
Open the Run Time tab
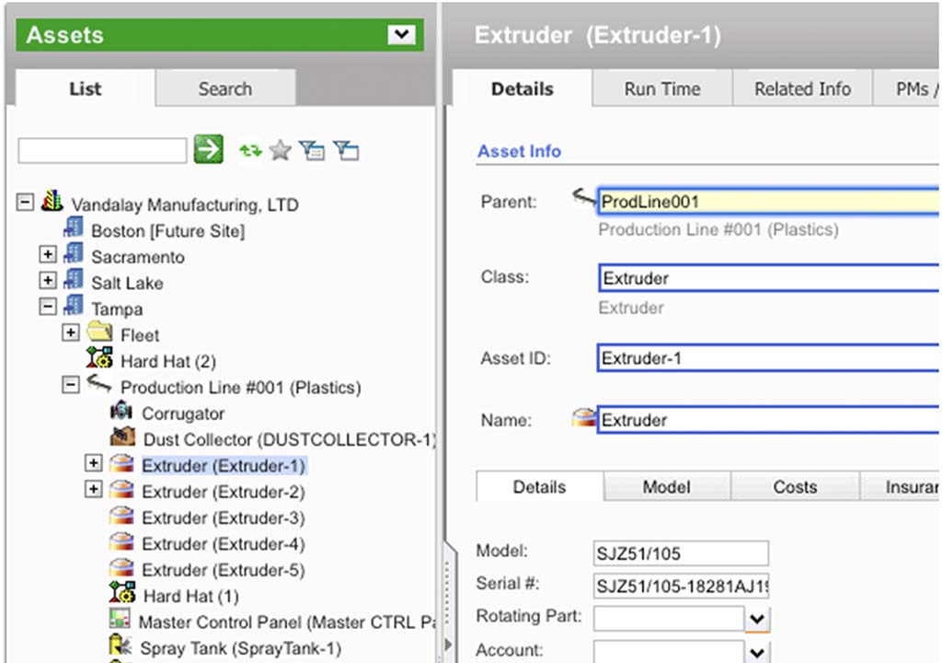click(661, 89)
